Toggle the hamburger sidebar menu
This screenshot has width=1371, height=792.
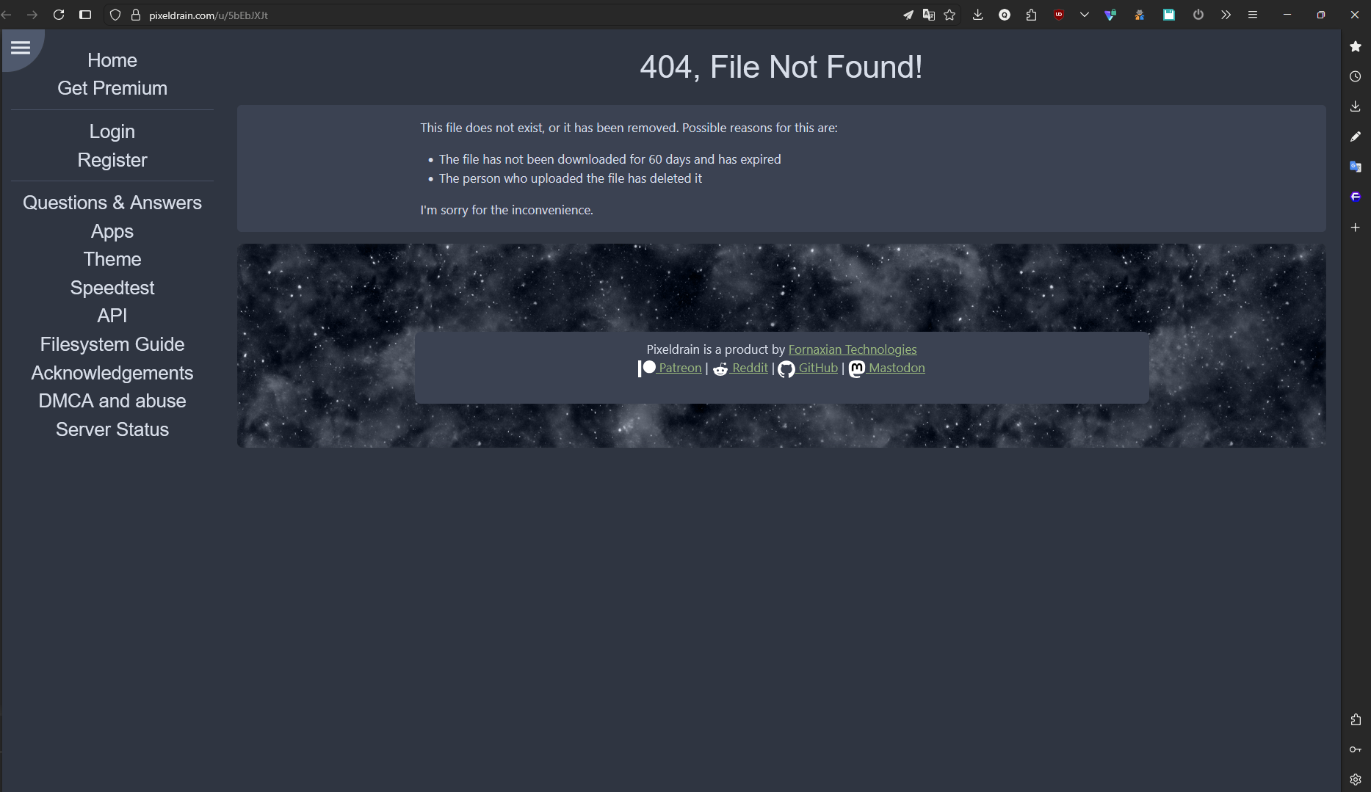(x=21, y=48)
